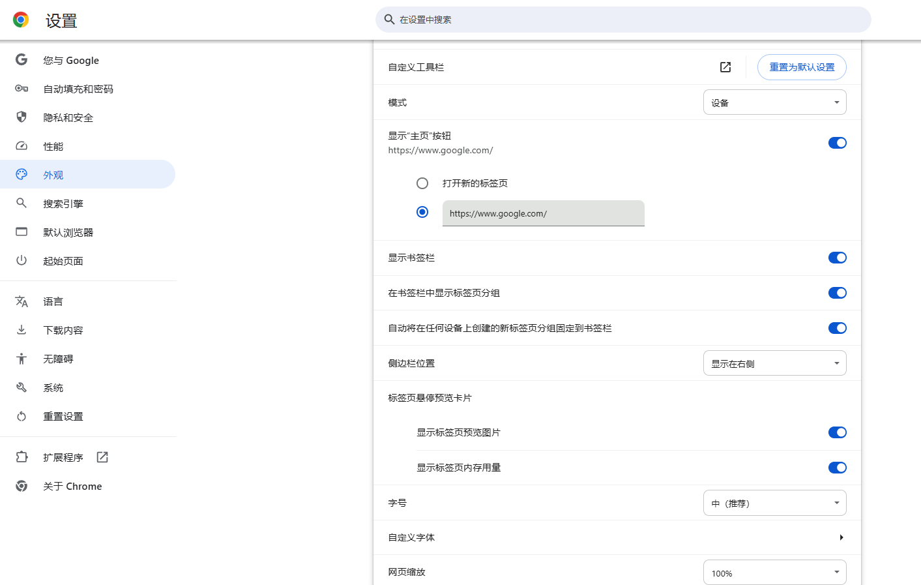Click the 在设置中搜索 search field
Image resolution: width=921 pixels, height=585 pixels.
pyautogui.click(x=623, y=20)
